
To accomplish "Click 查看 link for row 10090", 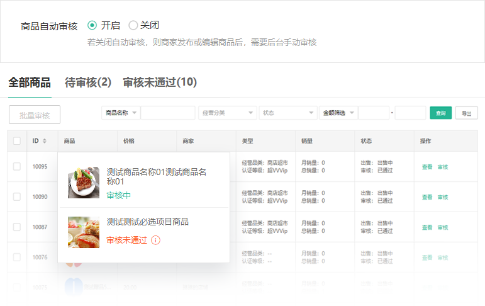I will (x=427, y=197).
